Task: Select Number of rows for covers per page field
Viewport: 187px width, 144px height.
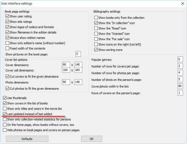Action: [180, 66]
